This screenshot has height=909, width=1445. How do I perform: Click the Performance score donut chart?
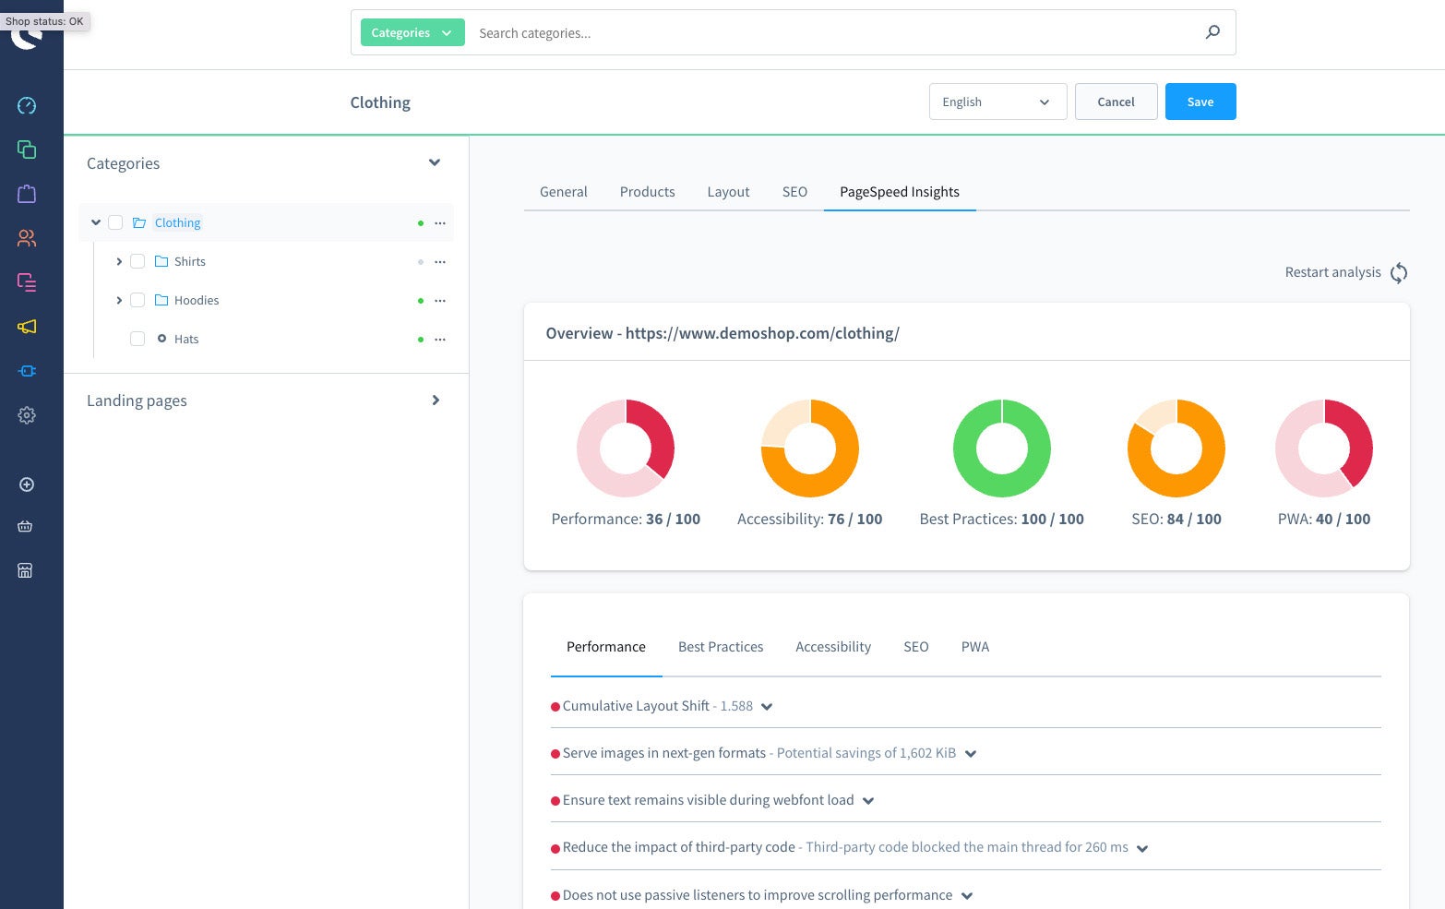[626, 449]
